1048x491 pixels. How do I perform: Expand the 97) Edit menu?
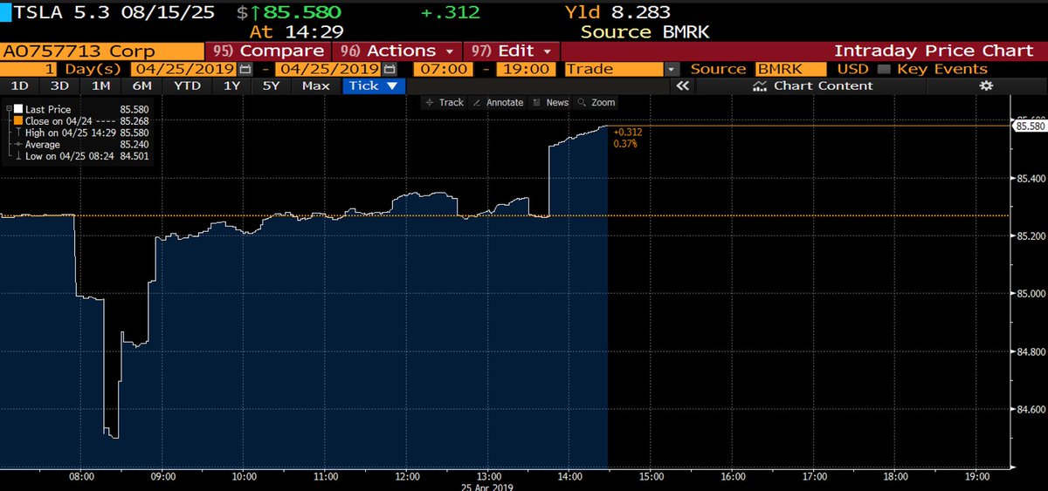click(513, 51)
